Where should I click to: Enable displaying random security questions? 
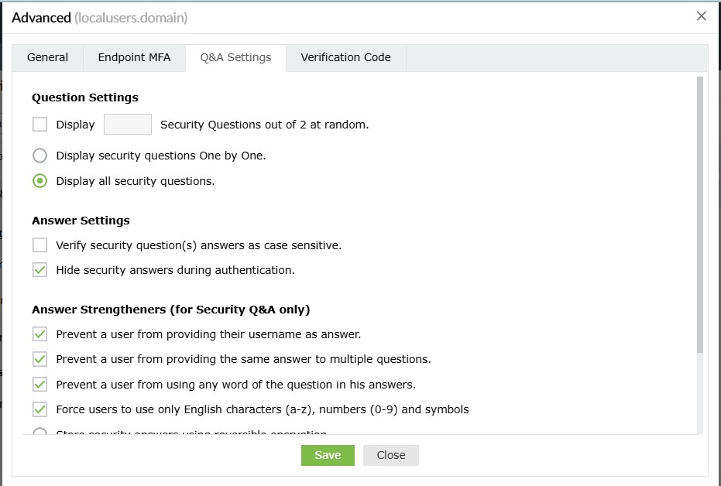click(39, 124)
